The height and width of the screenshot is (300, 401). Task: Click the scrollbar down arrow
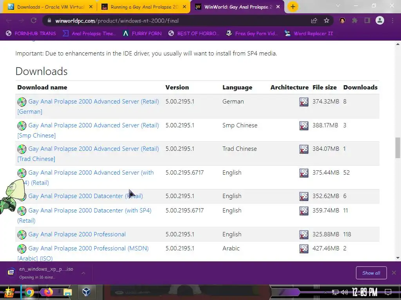[x=398, y=258]
